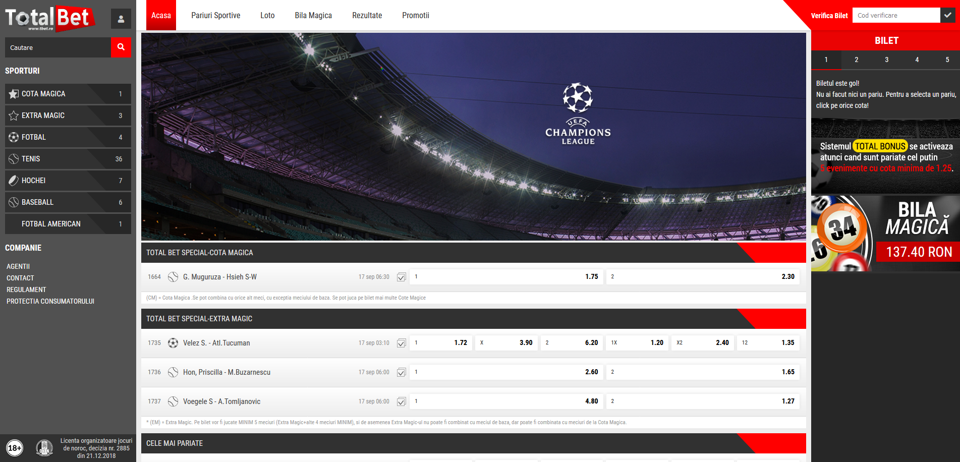Expand BASEBALL sport category
Viewport: 960px width, 462px height.
click(68, 202)
